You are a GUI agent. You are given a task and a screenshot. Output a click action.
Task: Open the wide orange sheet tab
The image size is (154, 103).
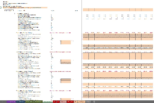click(82, 102)
